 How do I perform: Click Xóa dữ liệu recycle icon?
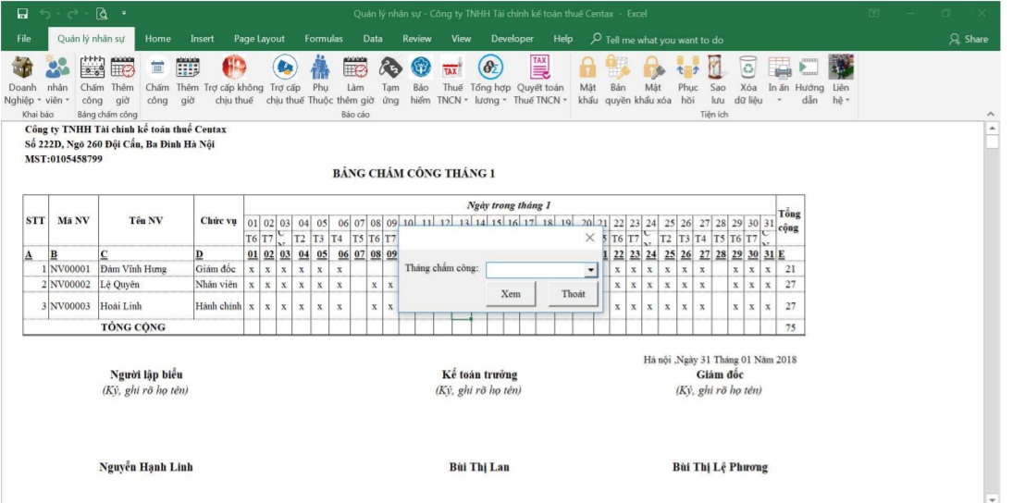pos(748,68)
